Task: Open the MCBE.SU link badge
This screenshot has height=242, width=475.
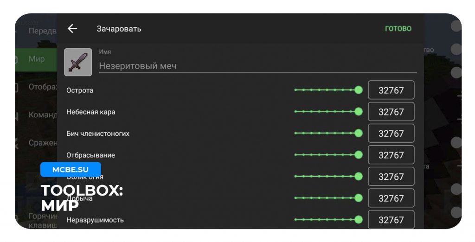Action: (x=71, y=170)
